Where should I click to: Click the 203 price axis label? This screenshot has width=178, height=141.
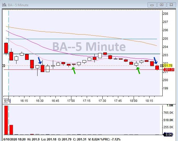tap(165, 55)
